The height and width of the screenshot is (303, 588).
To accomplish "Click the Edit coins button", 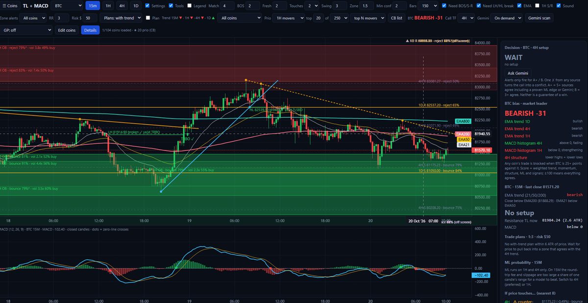I will tap(67, 30).
